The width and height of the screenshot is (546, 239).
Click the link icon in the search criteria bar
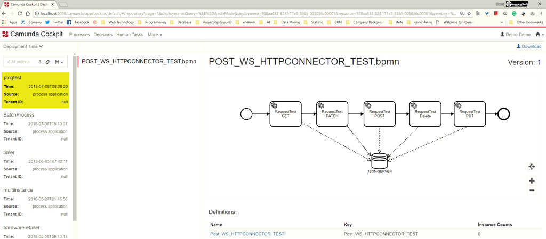tap(47, 62)
